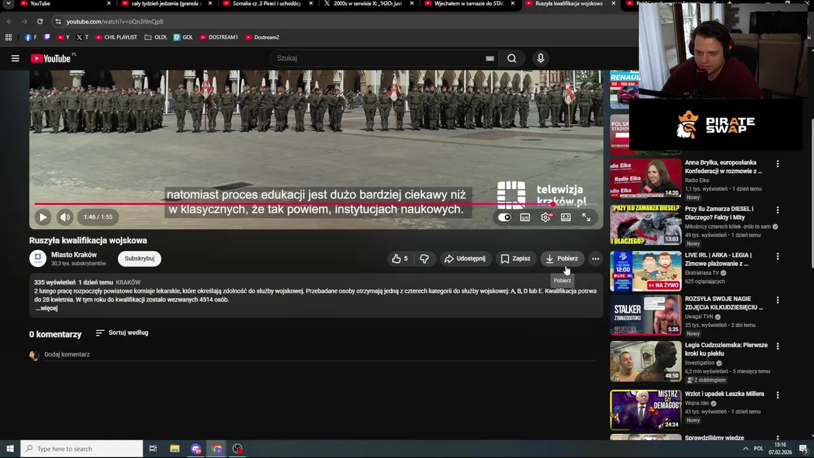Open Legia Cudzoziemska: Pierwsze kroki ku piekłu title

click(726, 349)
